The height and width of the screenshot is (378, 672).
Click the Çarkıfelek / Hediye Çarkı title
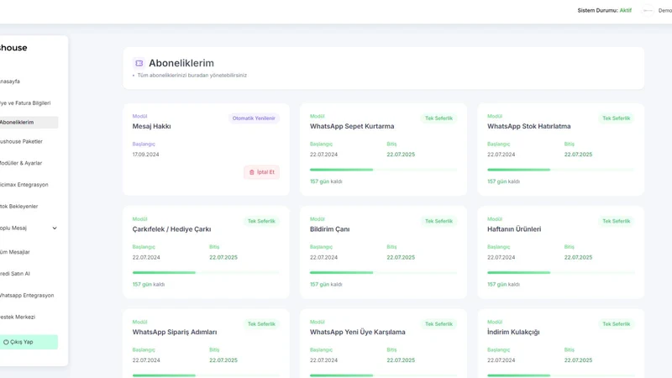171,229
